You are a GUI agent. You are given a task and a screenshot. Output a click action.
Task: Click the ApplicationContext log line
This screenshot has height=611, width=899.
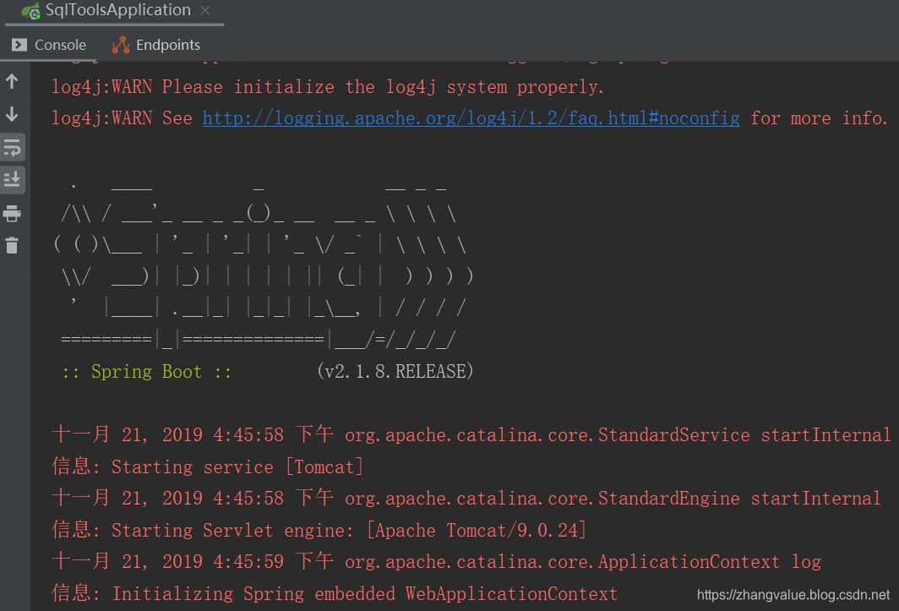coord(436,561)
